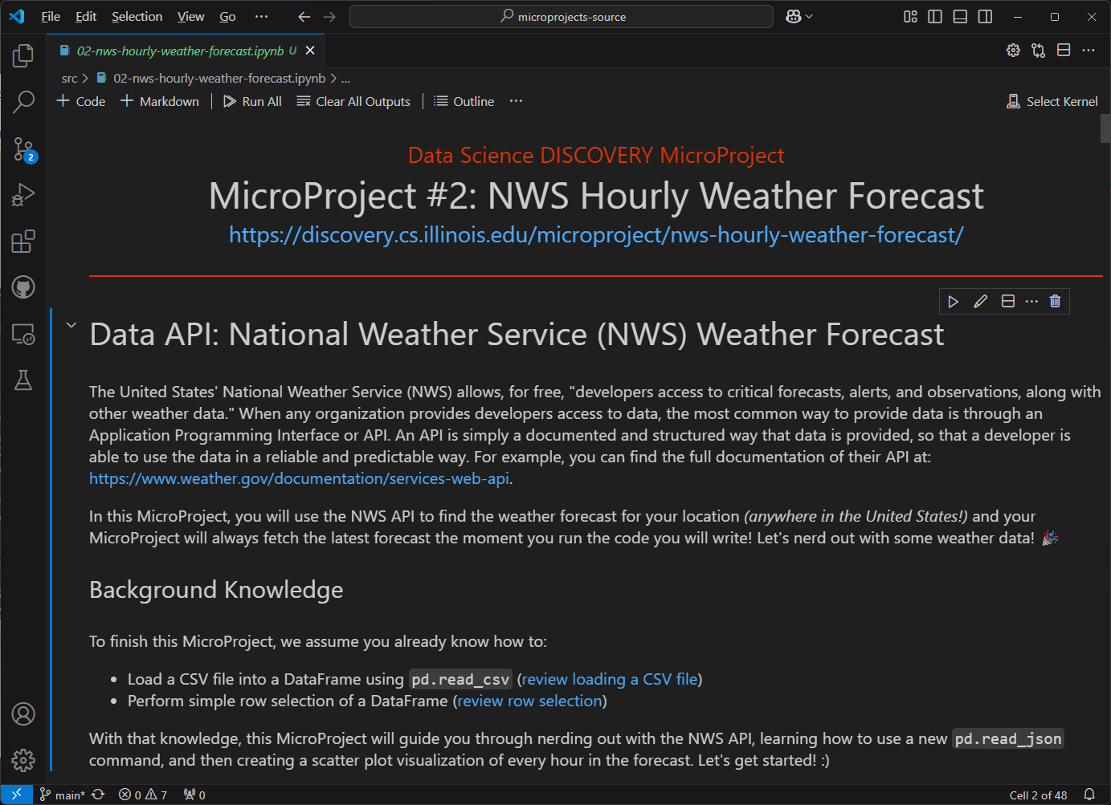Image resolution: width=1111 pixels, height=805 pixels.
Task: Open the Extensions view
Action: (x=23, y=242)
